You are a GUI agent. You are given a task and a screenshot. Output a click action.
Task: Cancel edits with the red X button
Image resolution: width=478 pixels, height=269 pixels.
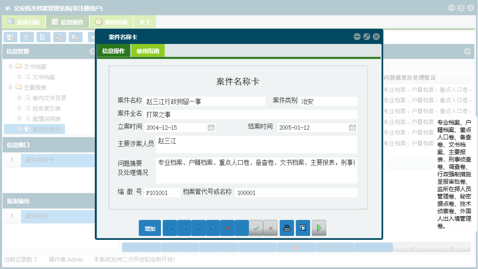click(x=271, y=228)
